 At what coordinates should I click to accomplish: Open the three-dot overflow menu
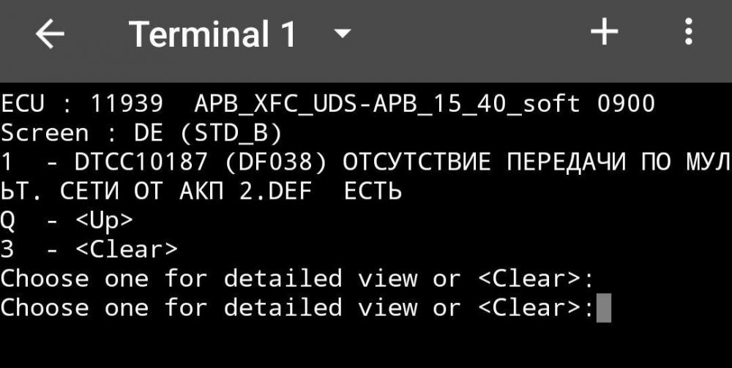[689, 32]
